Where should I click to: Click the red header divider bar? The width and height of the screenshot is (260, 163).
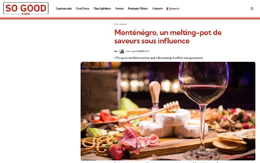point(130,18)
